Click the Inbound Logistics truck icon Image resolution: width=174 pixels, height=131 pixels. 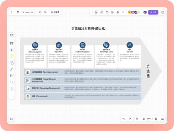[x=35, y=45]
